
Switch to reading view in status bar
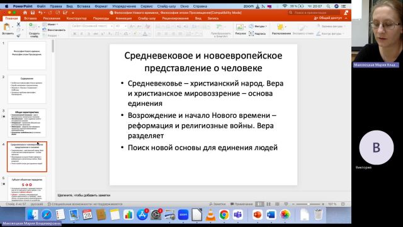point(277,204)
